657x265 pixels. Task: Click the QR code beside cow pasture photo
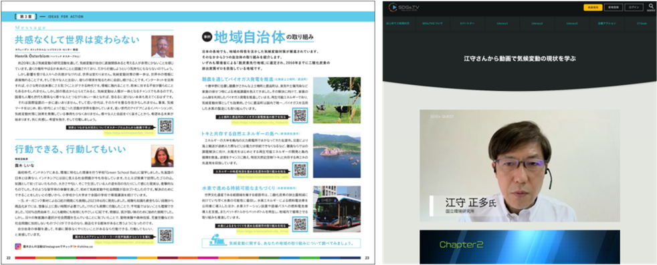[x=300, y=115]
